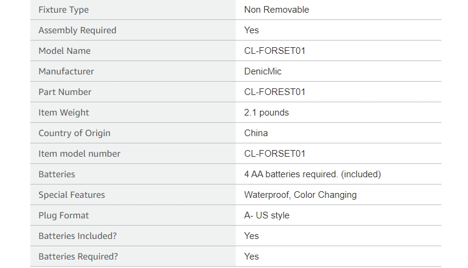Click the Manufacturer label
Image resolution: width=468 pixels, height=268 pixels.
[x=67, y=71]
